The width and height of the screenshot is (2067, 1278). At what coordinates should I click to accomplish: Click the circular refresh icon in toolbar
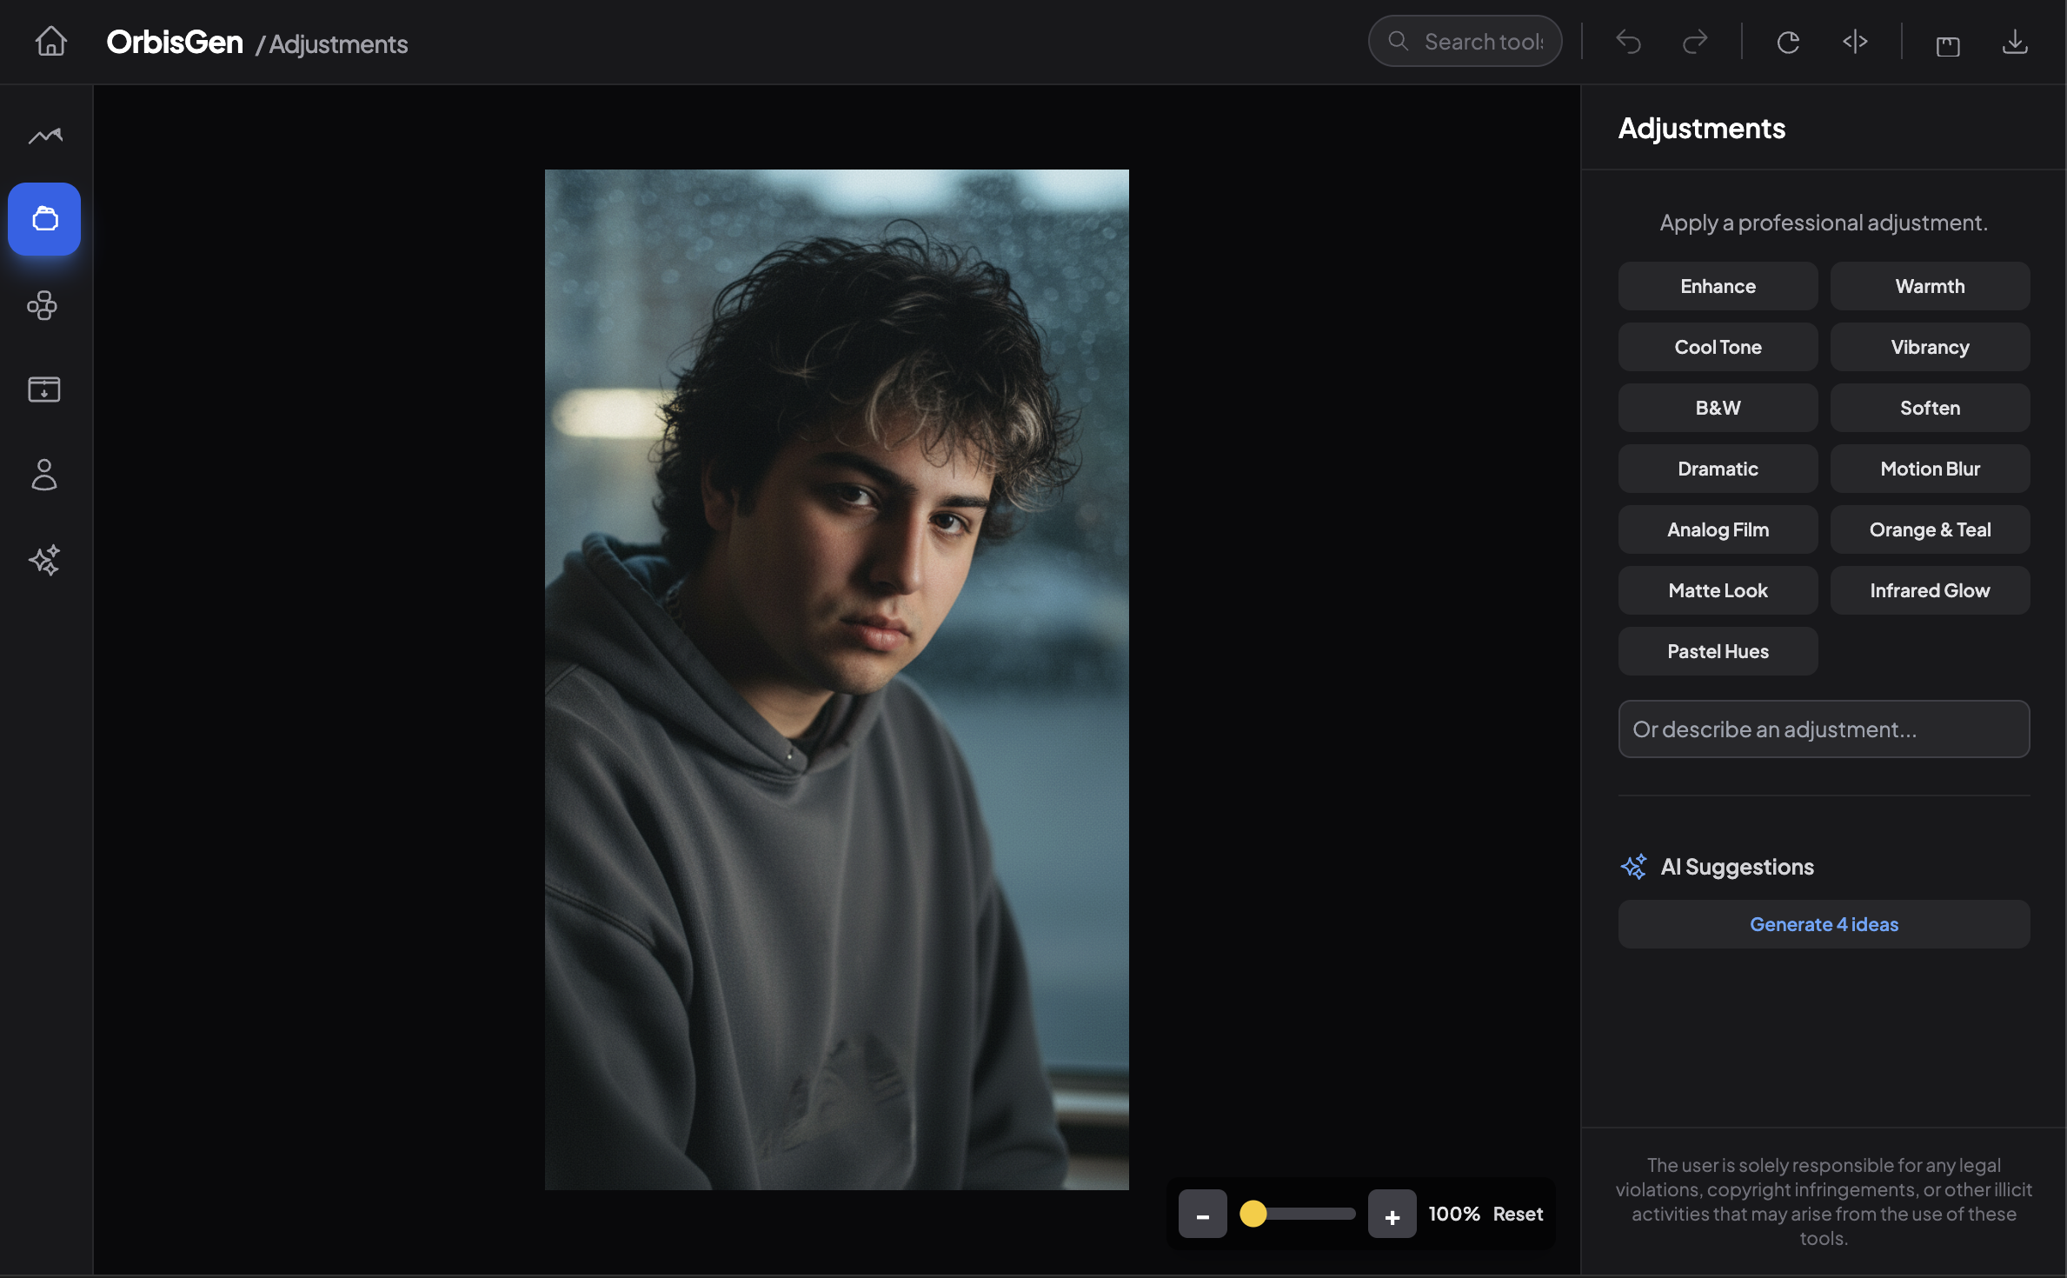pyautogui.click(x=1788, y=42)
